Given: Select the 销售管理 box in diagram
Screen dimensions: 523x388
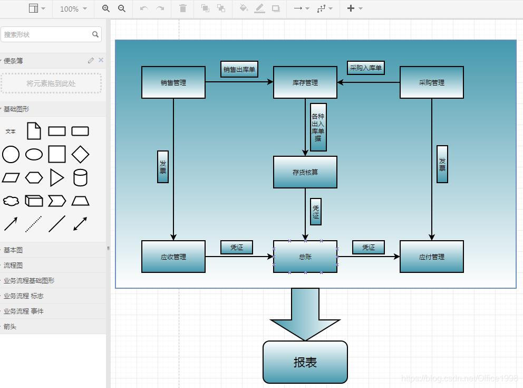Looking at the screenshot, I should [173, 82].
